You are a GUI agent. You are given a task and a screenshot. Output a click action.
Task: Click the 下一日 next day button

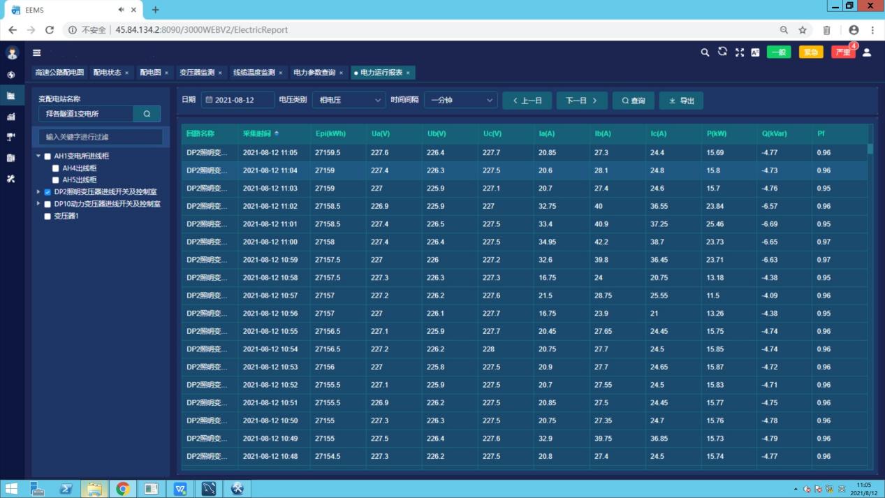pos(581,101)
